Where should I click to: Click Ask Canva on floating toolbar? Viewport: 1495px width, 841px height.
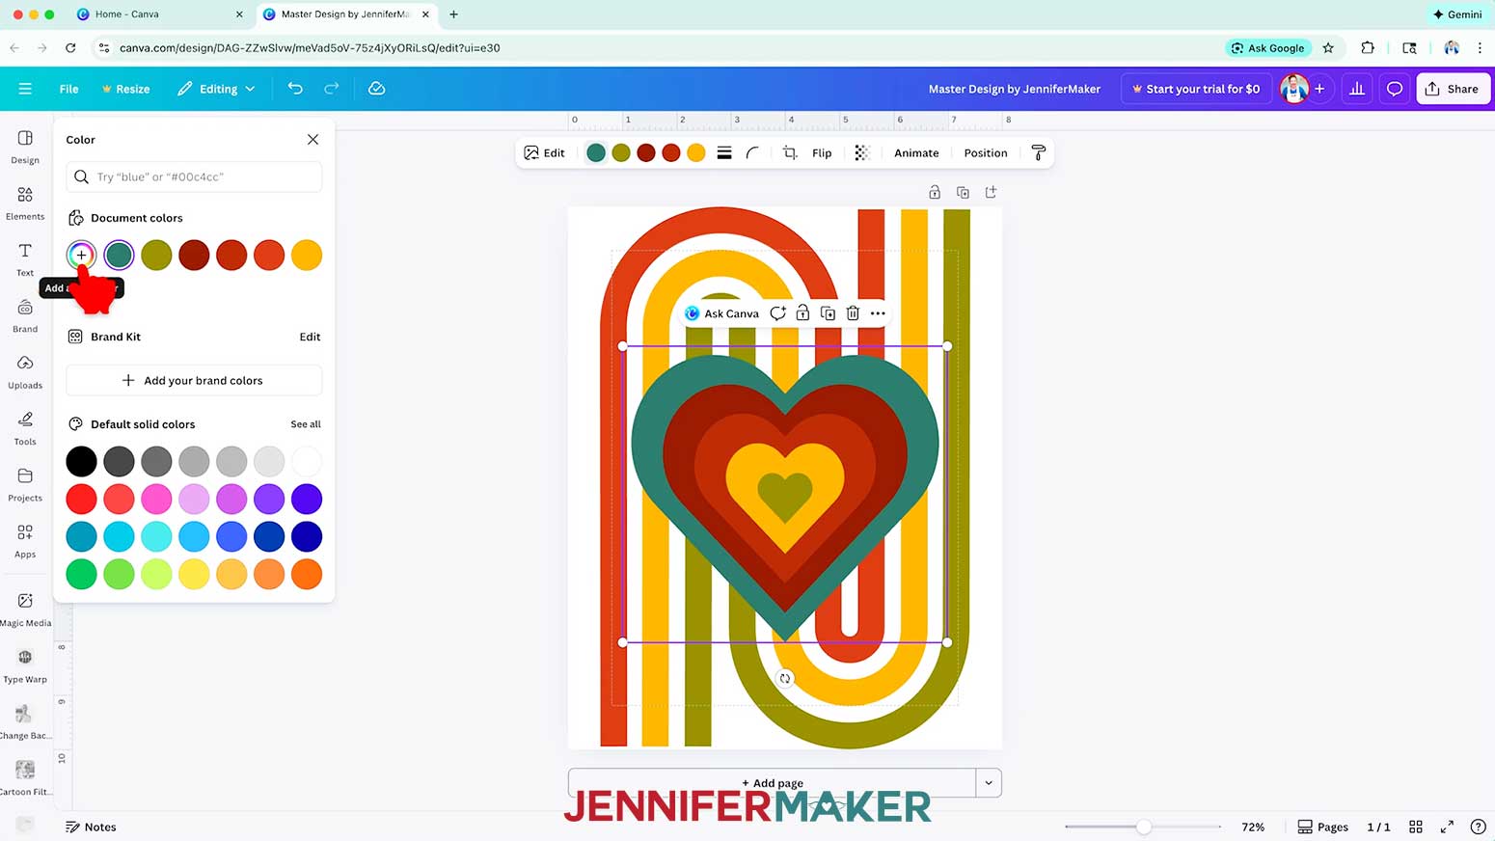pyautogui.click(x=721, y=313)
